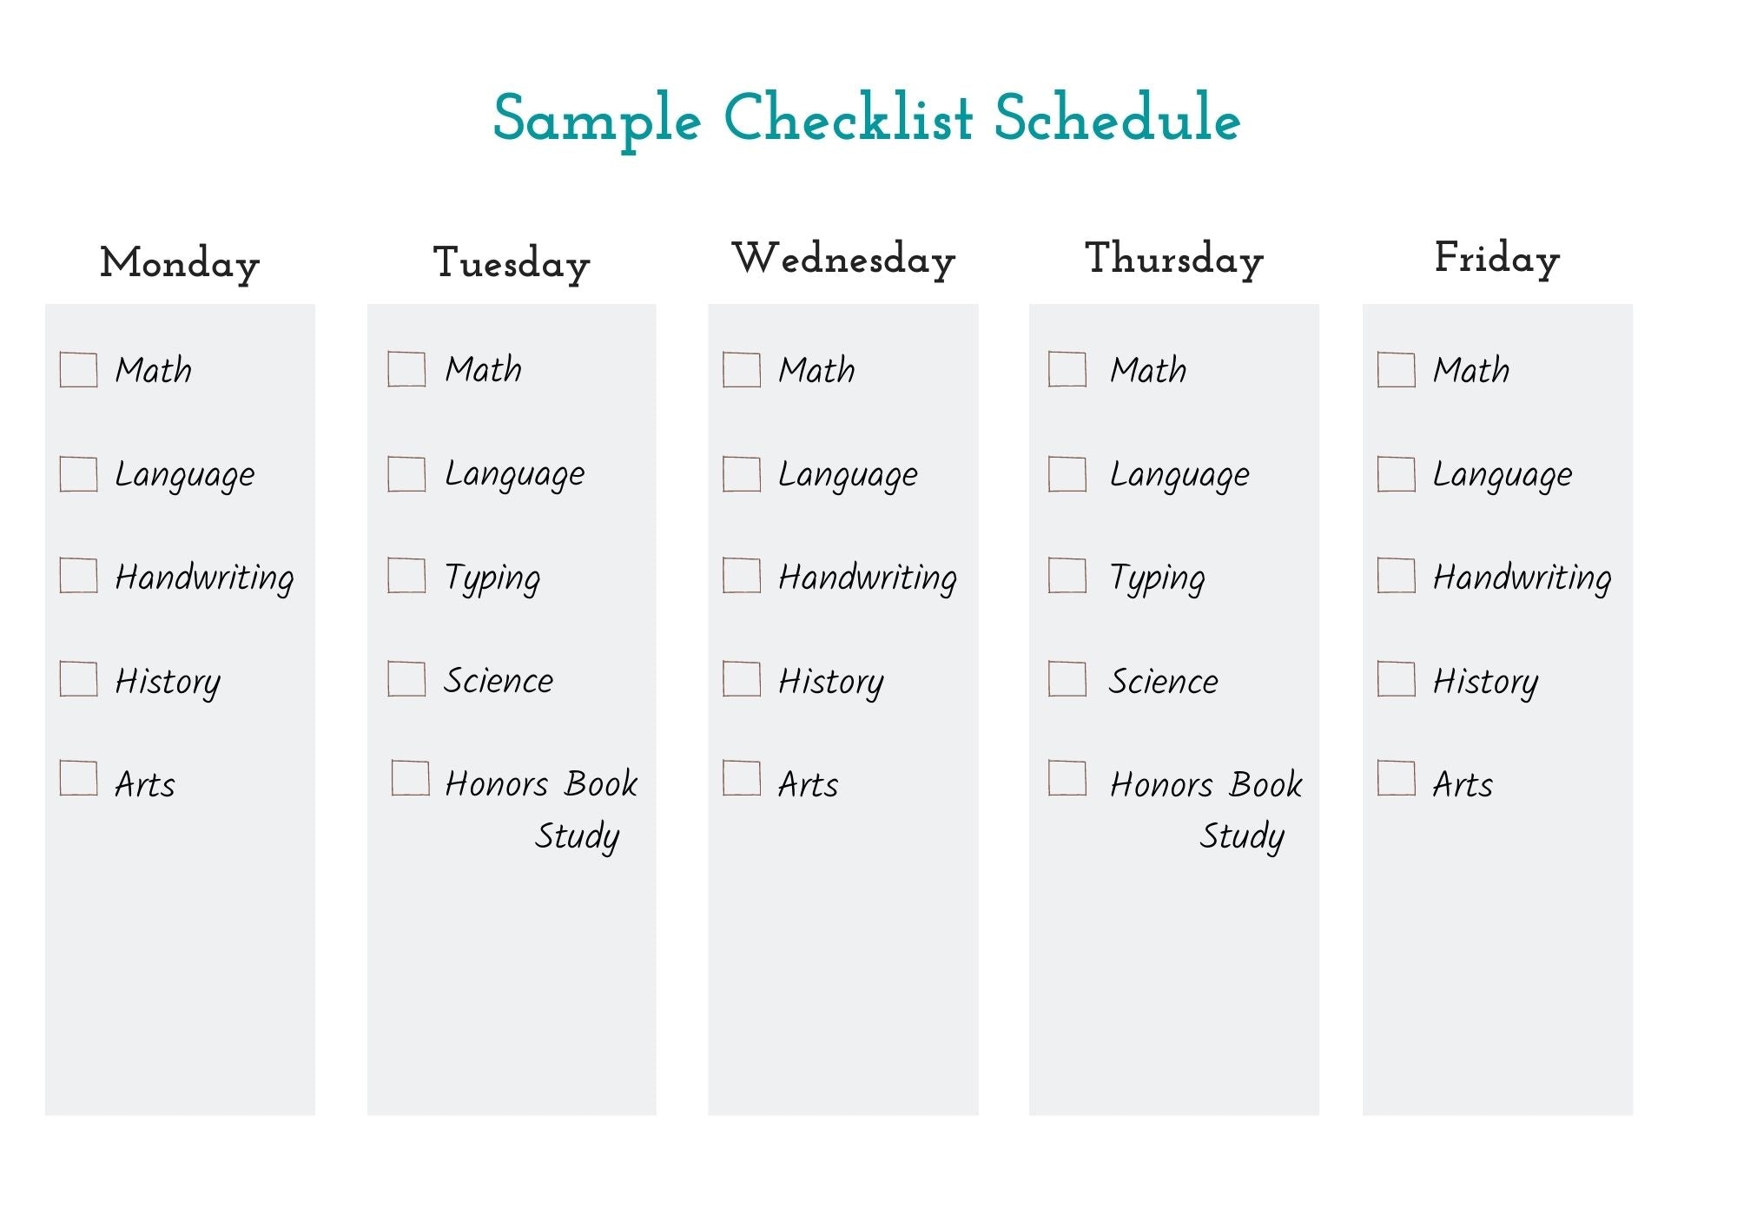This screenshot has width=1737, height=1228.
Task: Select the Friday column heading
Action: click(x=1497, y=258)
